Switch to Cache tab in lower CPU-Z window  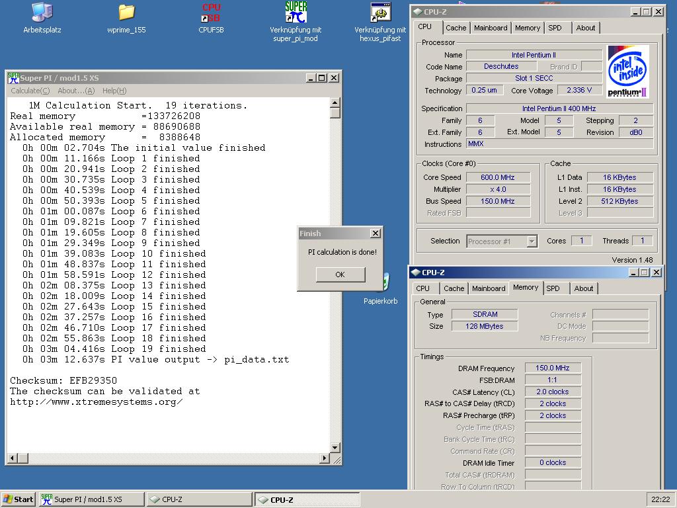(454, 288)
